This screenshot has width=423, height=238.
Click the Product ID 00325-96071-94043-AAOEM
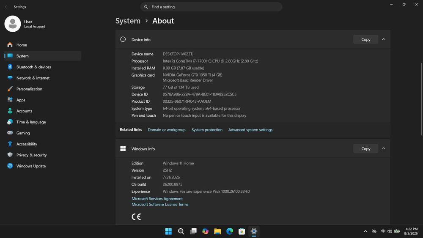click(187, 101)
